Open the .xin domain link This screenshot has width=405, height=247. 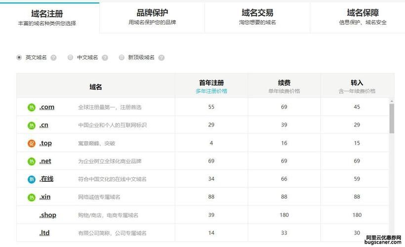point(44,197)
